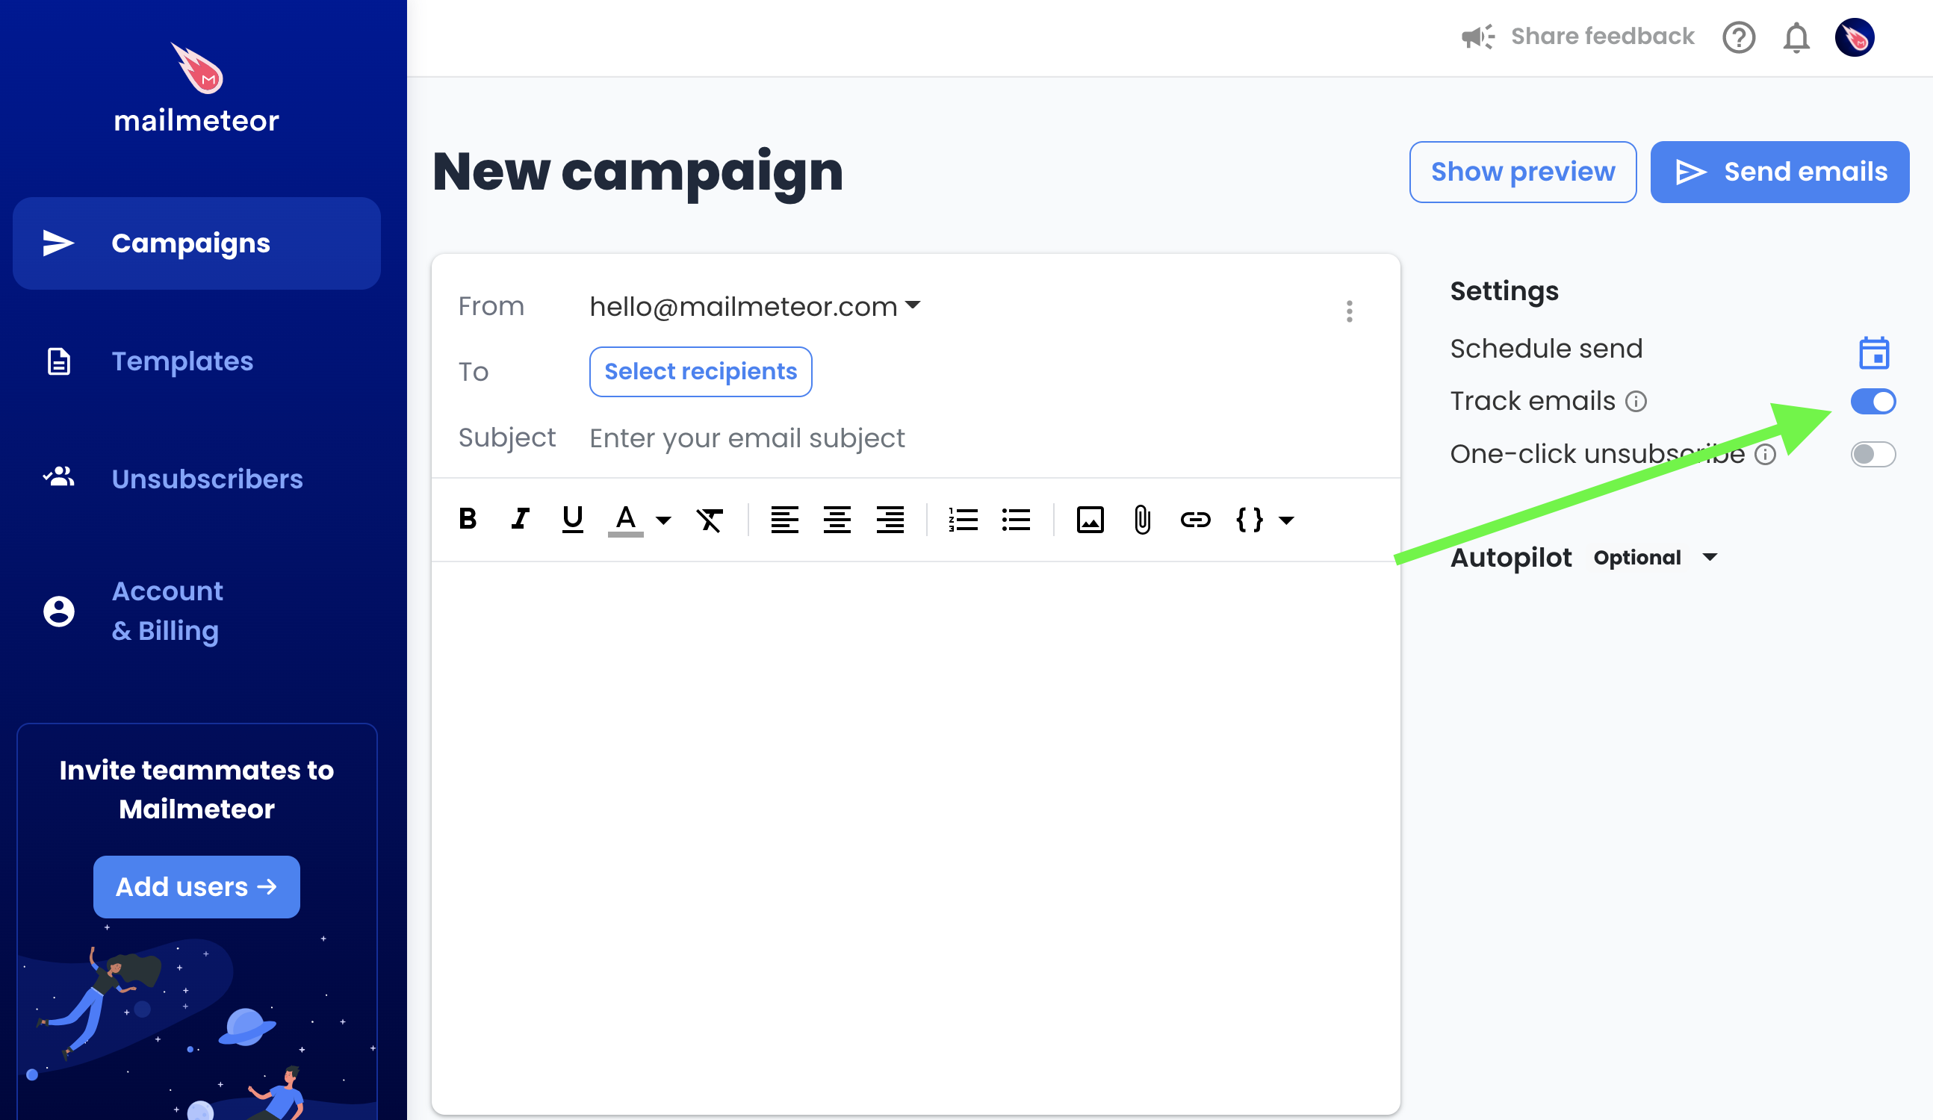Toggle a bulleted list

(1016, 520)
